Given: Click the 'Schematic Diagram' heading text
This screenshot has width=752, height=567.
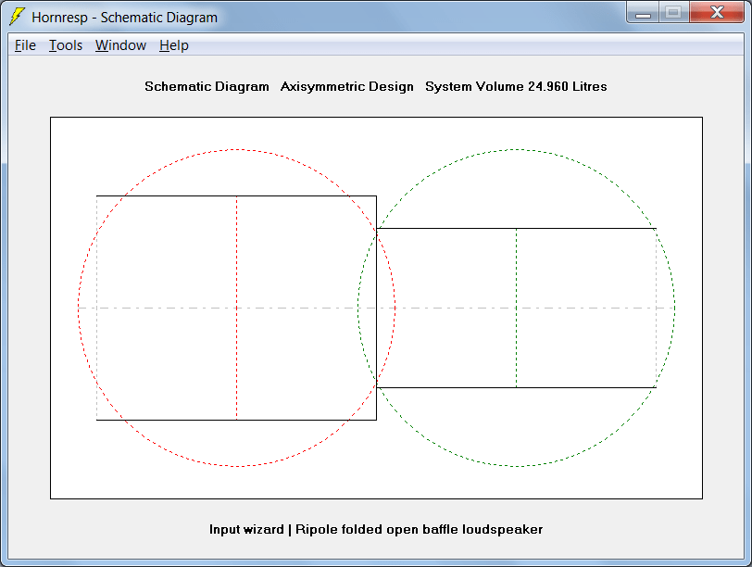Looking at the screenshot, I should pyautogui.click(x=207, y=86).
